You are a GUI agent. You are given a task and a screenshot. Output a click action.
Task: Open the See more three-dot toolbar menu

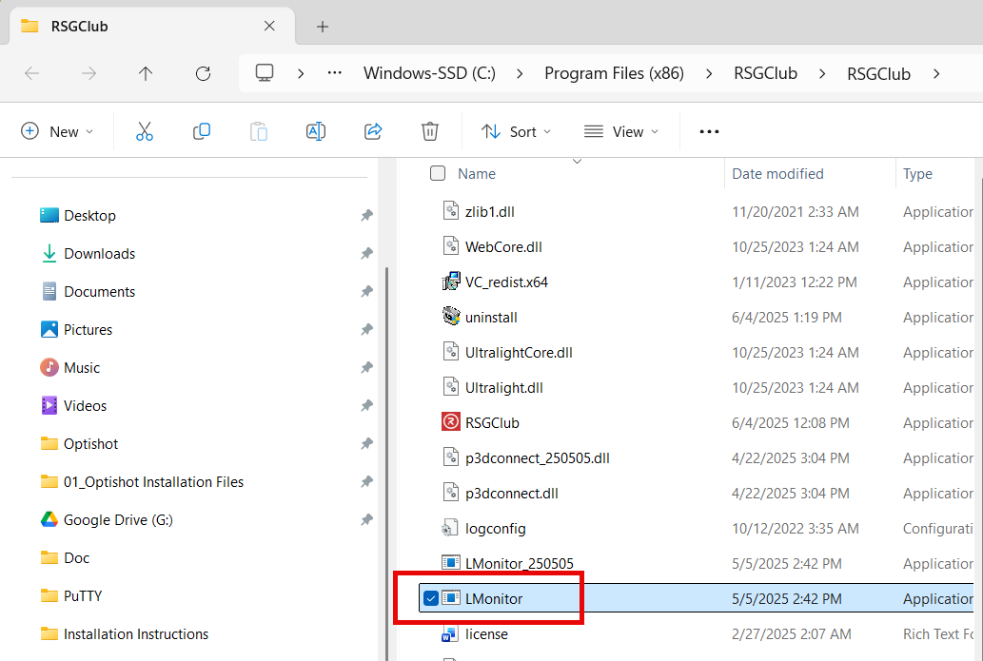click(x=709, y=131)
